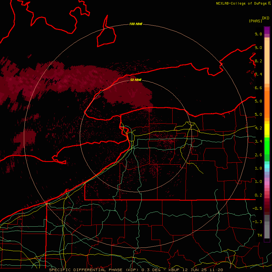Pick the purple top color bar segment
Screen dimensions: 272x272
(267, 30)
